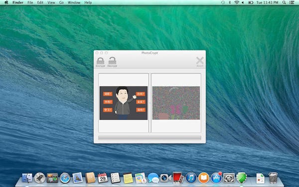299x187 pixels.
Task: Open Messages speech bubble icon
Action: (x=153, y=178)
